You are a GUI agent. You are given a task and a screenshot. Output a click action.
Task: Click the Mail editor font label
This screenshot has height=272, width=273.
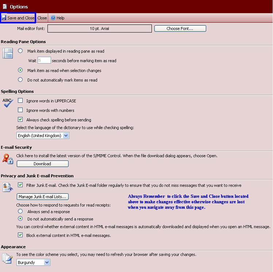[x=31, y=29]
